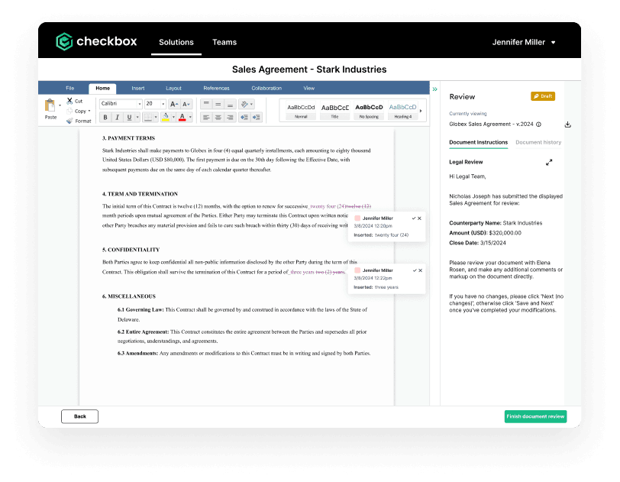Select the Document history tab
620x482 pixels.
[x=538, y=143]
